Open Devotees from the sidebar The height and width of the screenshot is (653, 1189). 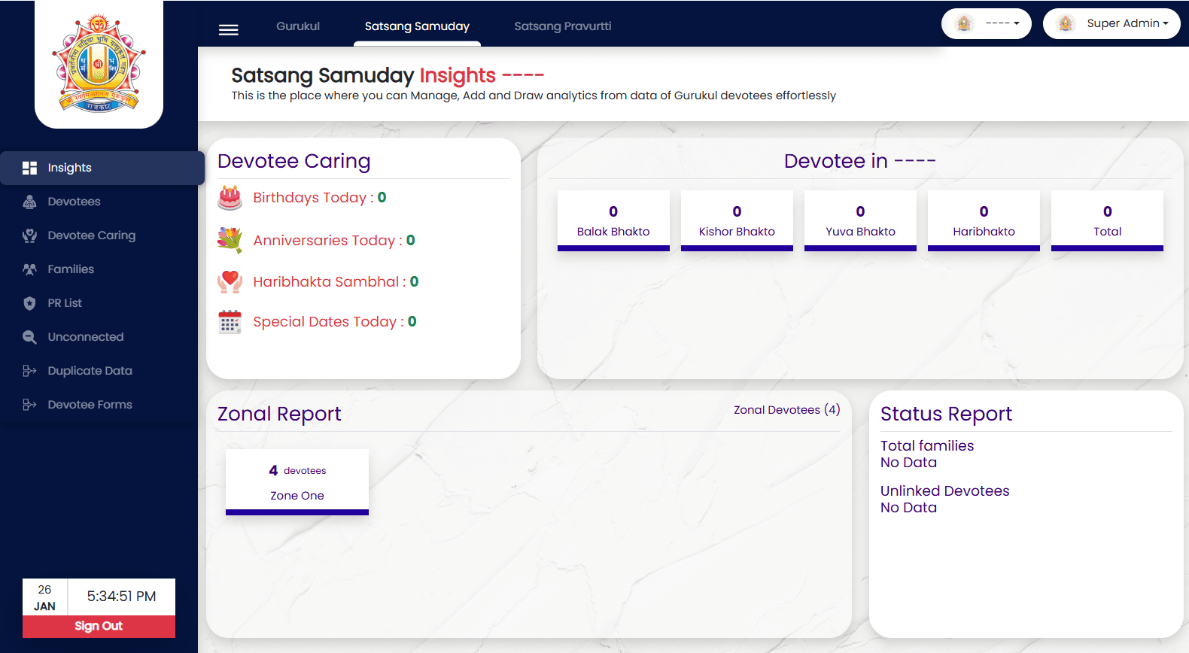74,202
